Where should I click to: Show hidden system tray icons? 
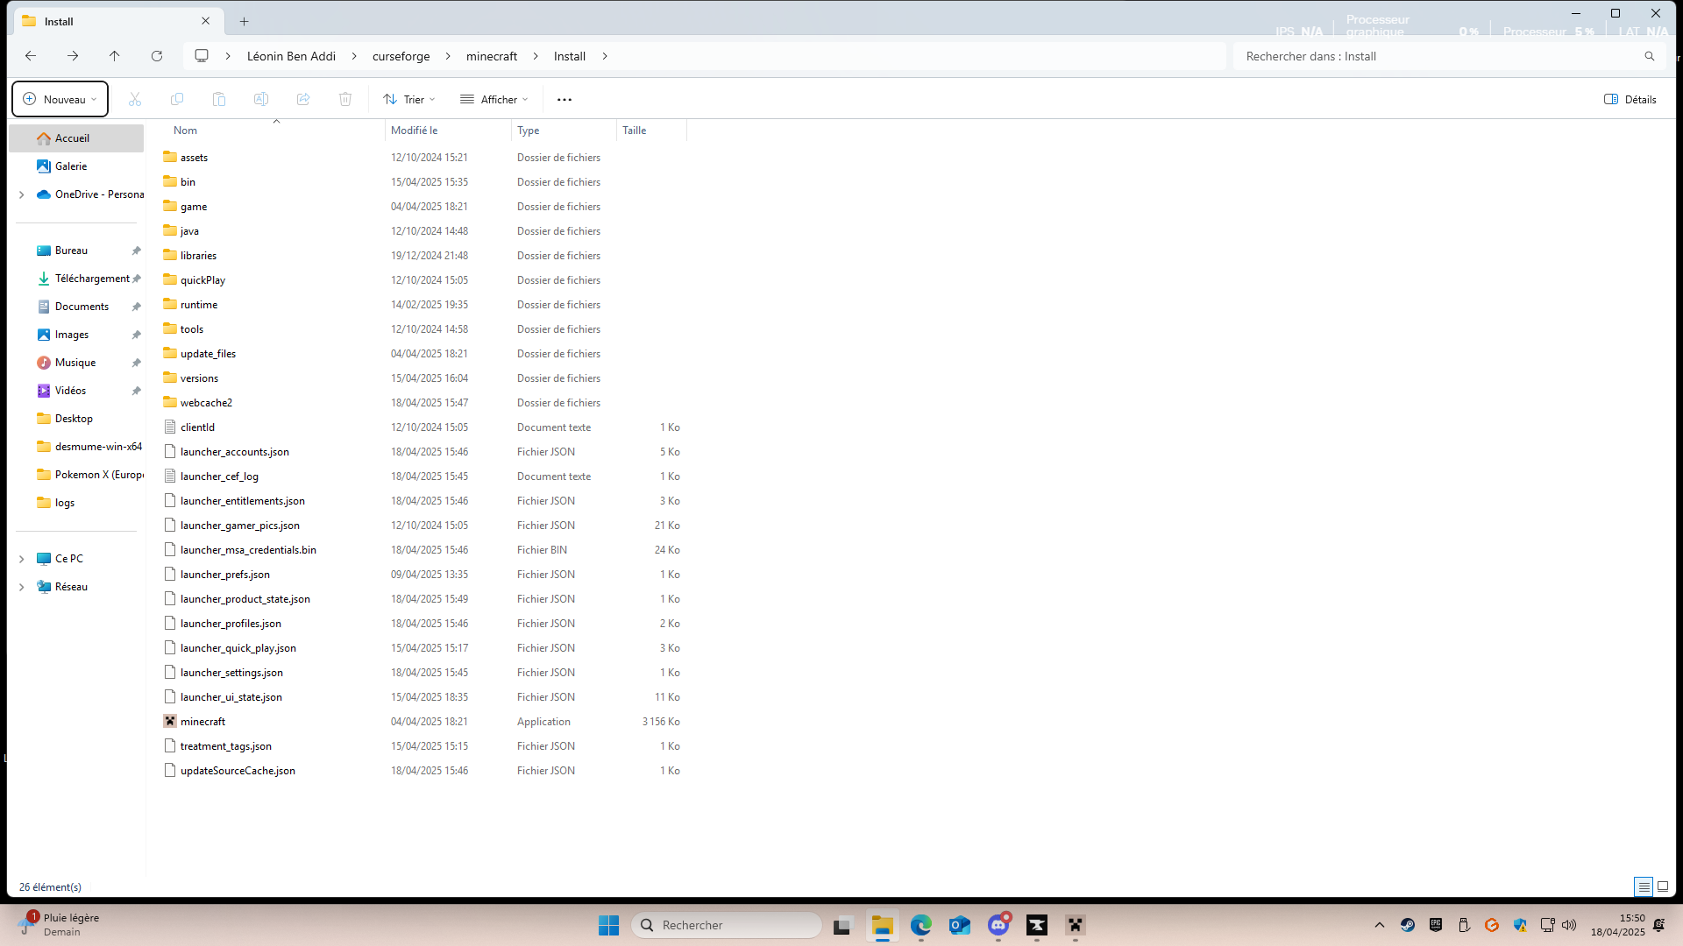click(1380, 925)
